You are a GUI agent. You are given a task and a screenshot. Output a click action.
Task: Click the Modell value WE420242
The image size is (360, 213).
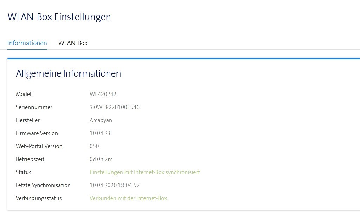tap(103, 94)
